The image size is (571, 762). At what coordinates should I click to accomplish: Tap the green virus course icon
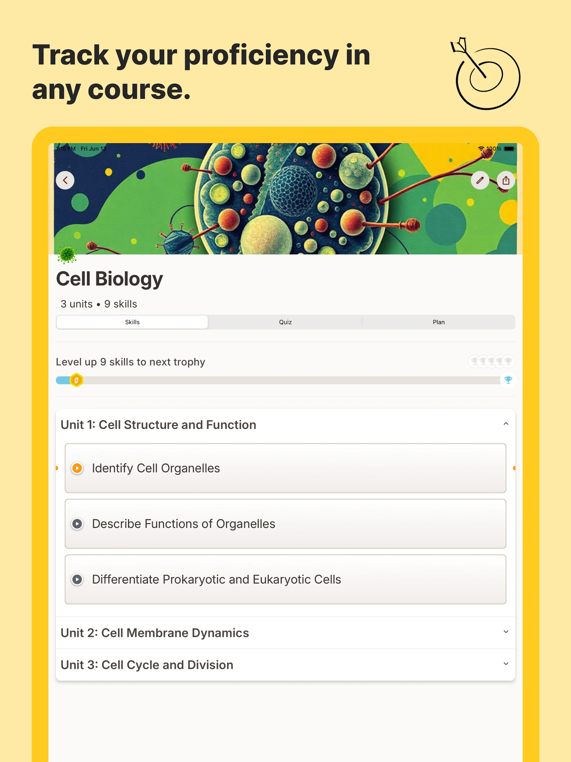(x=67, y=254)
